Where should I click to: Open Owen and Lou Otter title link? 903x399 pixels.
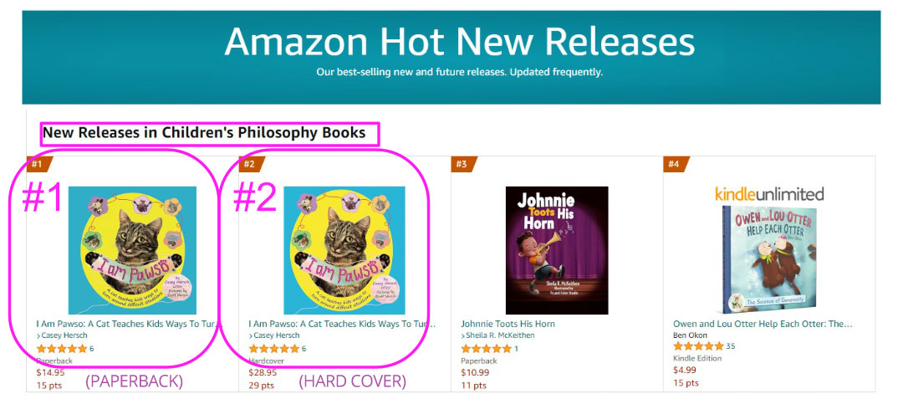click(x=762, y=324)
